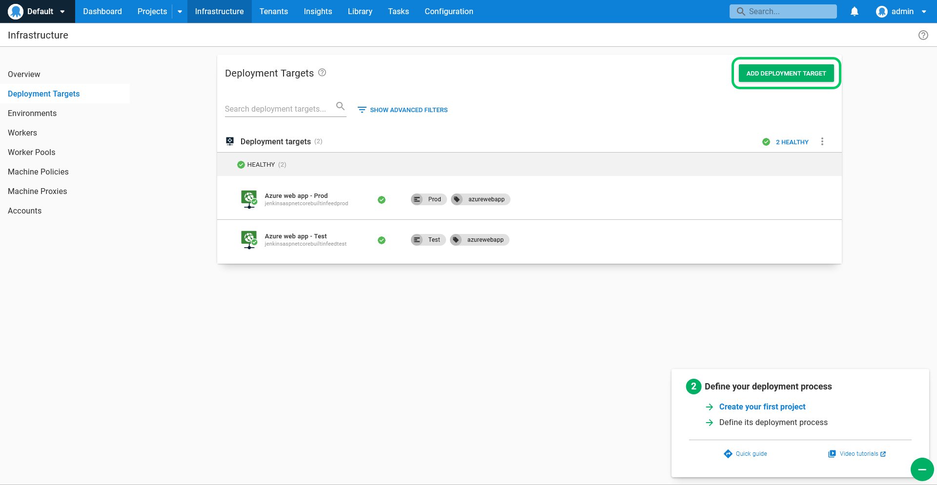This screenshot has height=485, width=937.
Task: Click Add Deployment Target button
Action: point(786,73)
